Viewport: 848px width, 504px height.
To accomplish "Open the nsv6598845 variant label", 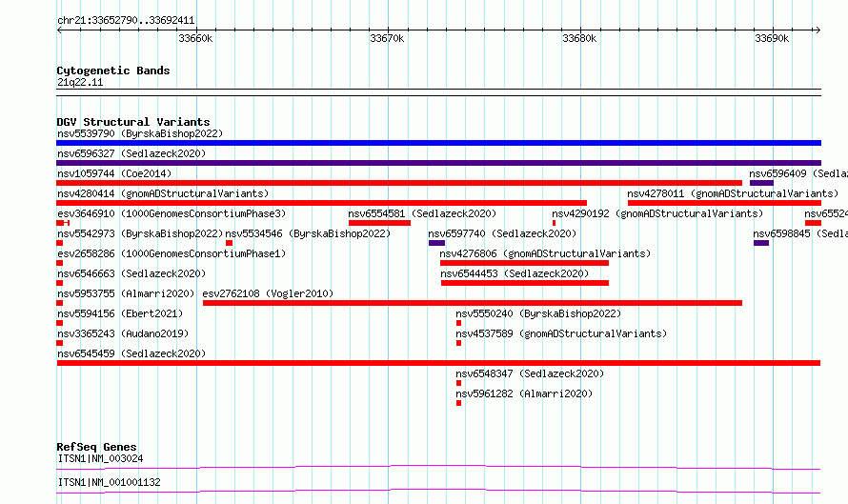I will tap(800, 233).
